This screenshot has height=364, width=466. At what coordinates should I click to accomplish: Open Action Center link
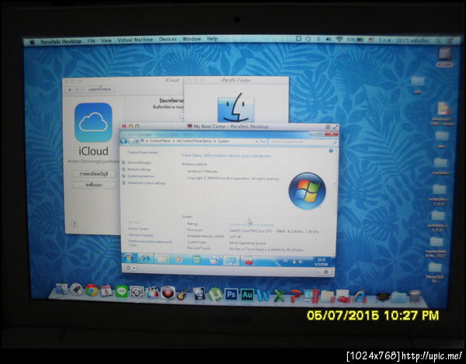click(x=138, y=229)
